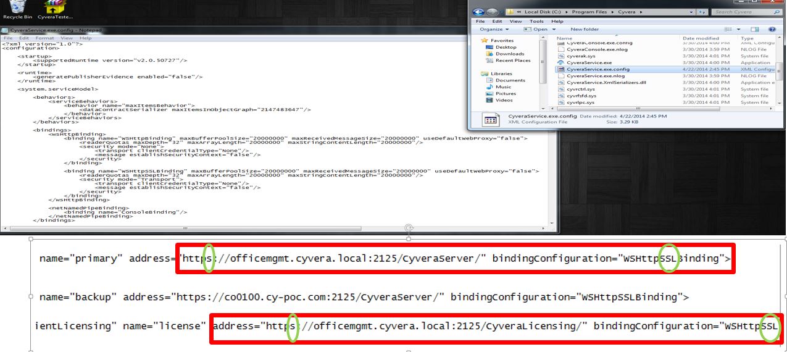Click the Explorer Back arrow button
This screenshot has width=787, height=352.
click(479, 12)
